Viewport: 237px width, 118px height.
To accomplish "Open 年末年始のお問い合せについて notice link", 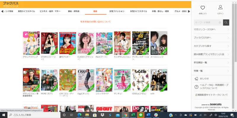I will tap(96, 22).
